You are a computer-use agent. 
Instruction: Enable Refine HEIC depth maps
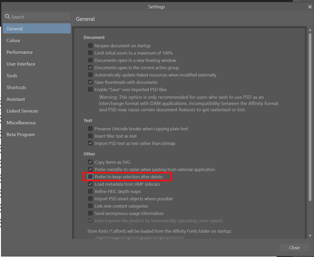(x=90, y=191)
